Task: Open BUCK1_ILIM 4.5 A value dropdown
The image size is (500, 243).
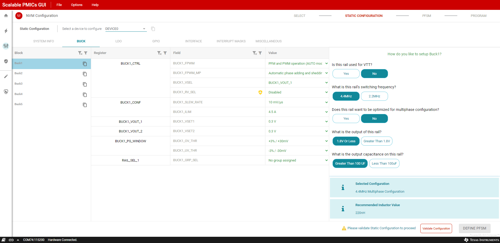Action: click(x=326, y=112)
